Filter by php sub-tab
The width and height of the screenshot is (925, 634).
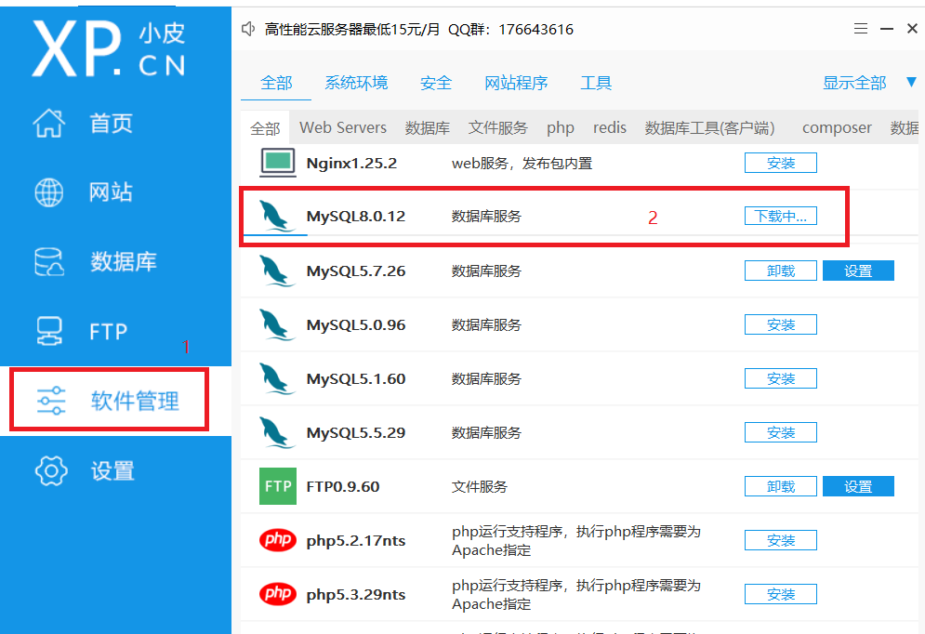(561, 128)
